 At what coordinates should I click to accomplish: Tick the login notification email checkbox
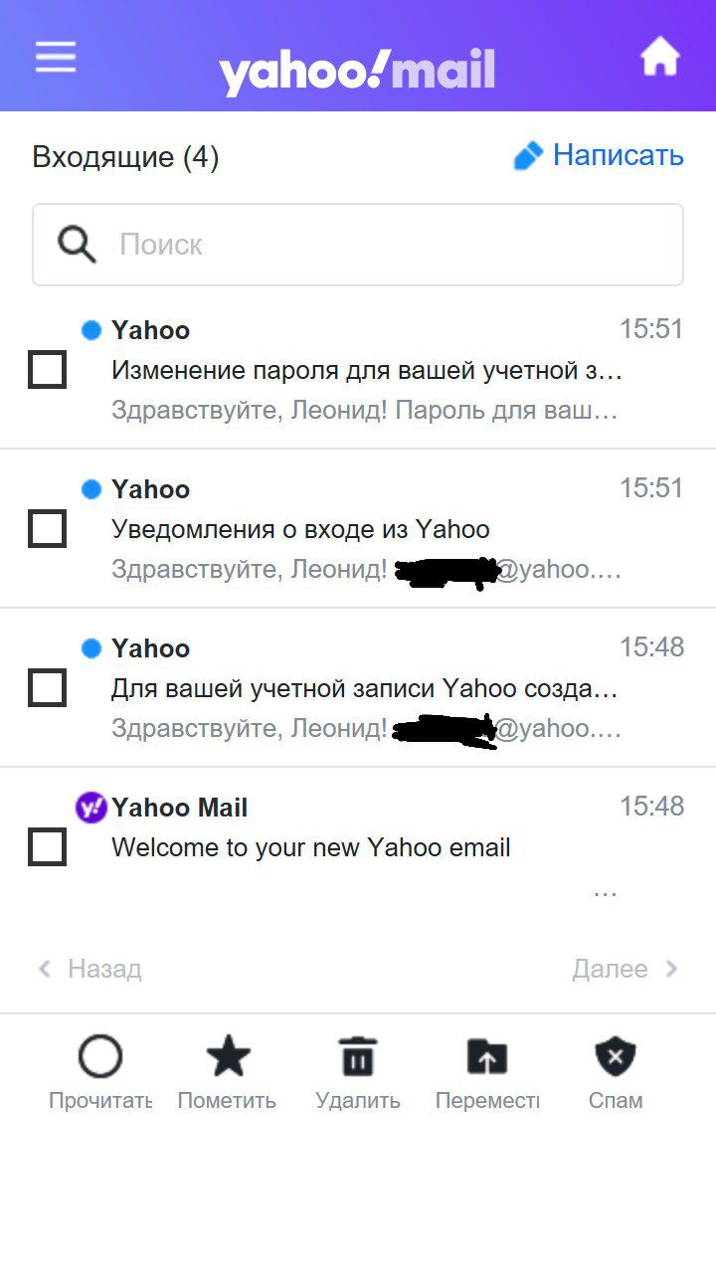click(47, 529)
